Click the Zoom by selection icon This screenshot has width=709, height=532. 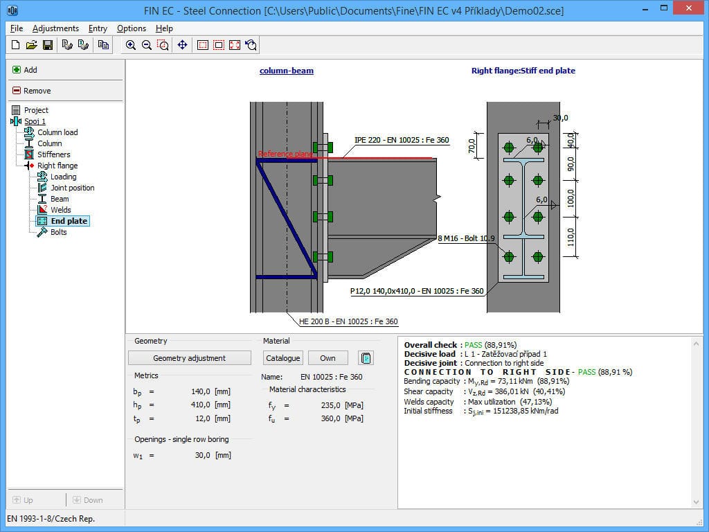pyautogui.click(x=163, y=45)
